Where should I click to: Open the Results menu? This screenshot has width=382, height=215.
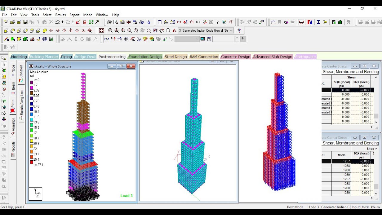coord(61,15)
